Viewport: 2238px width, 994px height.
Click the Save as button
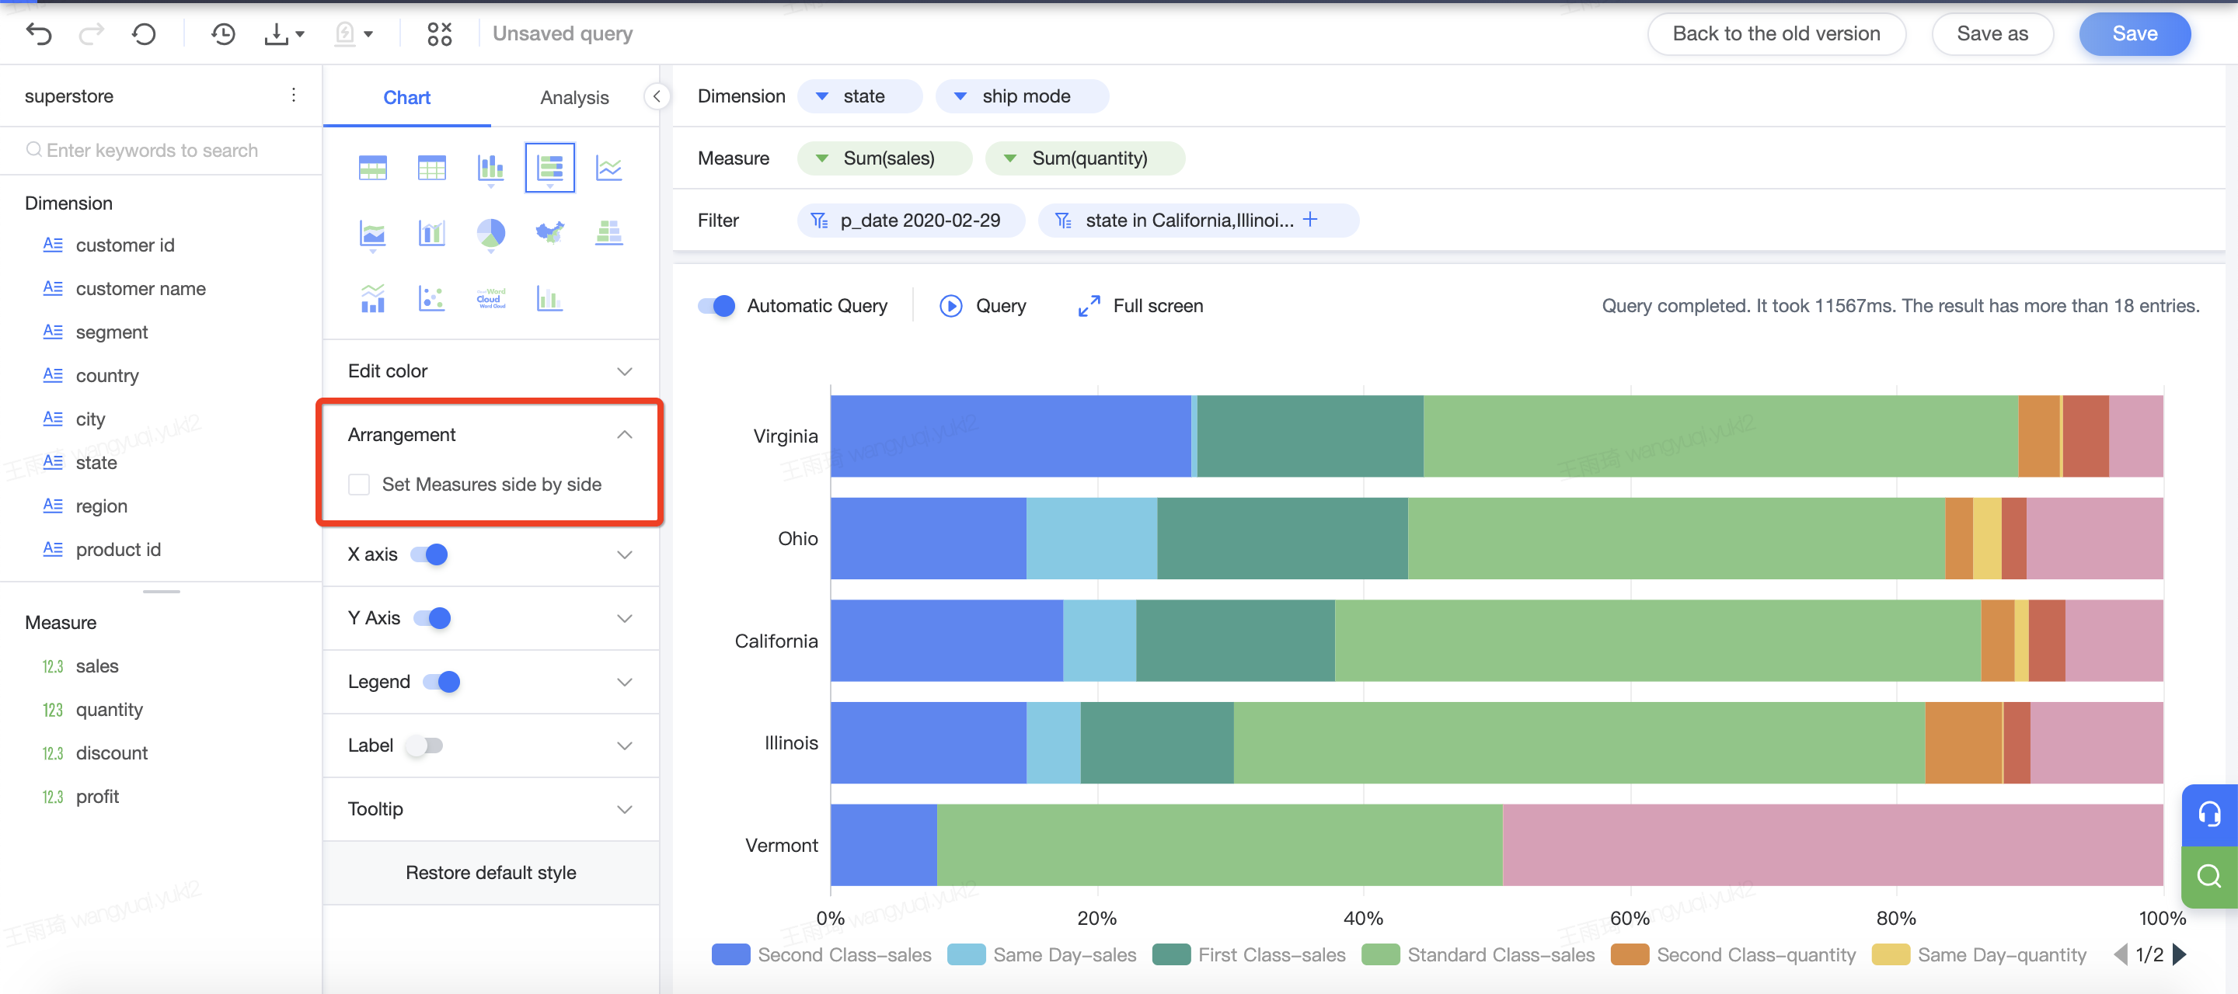click(1992, 34)
